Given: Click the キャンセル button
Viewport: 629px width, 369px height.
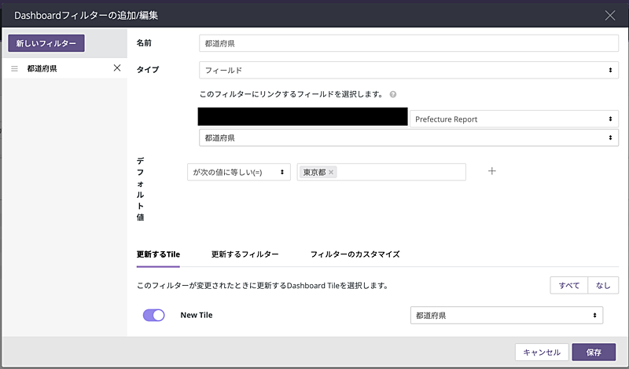Looking at the screenshot, I should point(542,353).
